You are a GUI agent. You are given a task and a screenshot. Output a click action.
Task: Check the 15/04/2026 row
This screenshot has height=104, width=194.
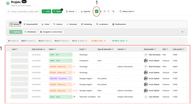tap(9, 91)
